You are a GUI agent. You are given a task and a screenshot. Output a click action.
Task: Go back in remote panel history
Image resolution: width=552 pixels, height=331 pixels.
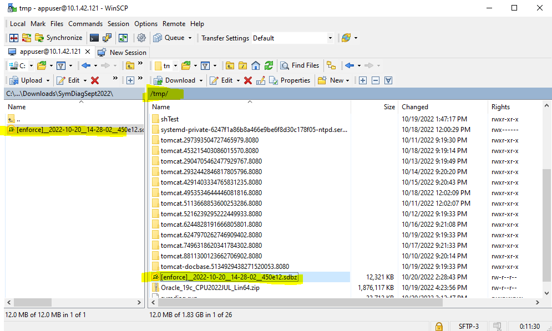349,65
